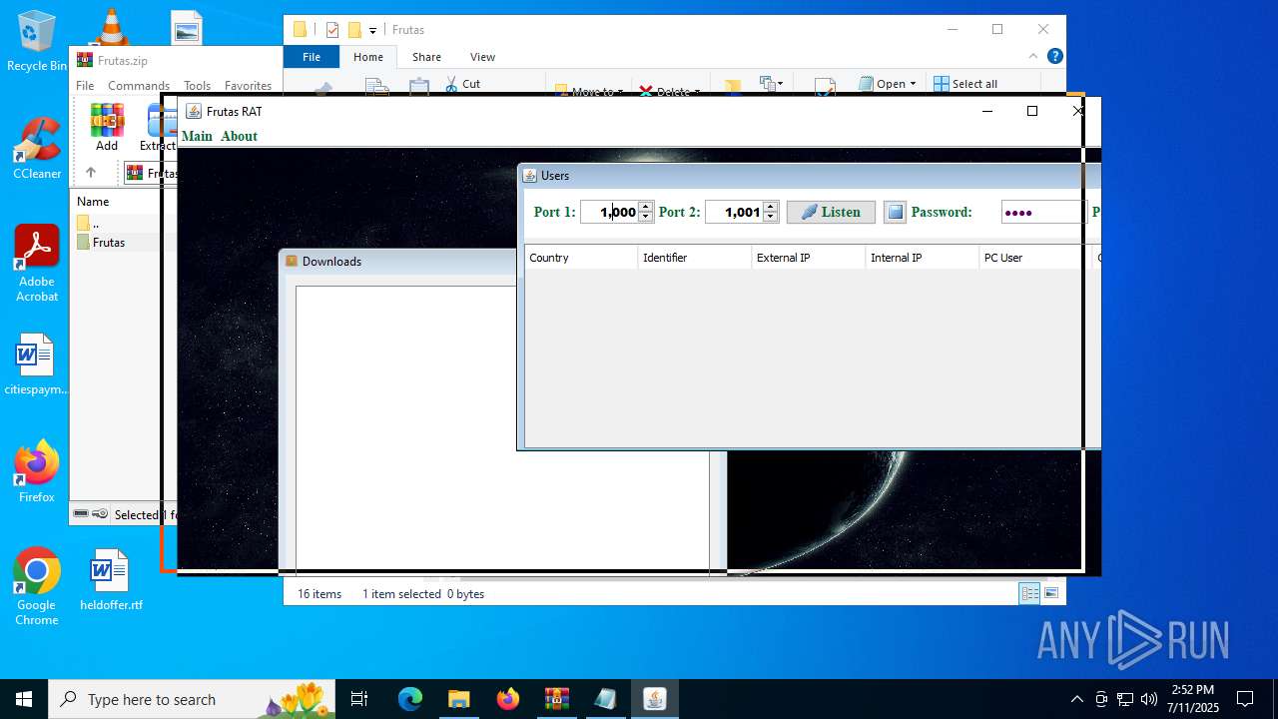Open File Explorer from the taskbar

pyautogui.click(x=458, y=699)
